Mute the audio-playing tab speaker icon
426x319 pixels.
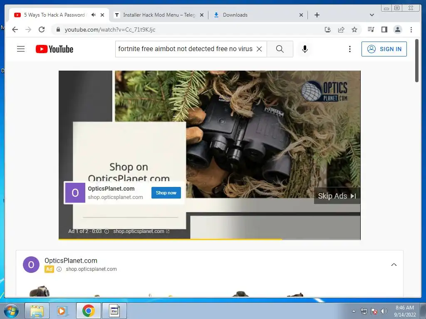[x=94, y=15]
